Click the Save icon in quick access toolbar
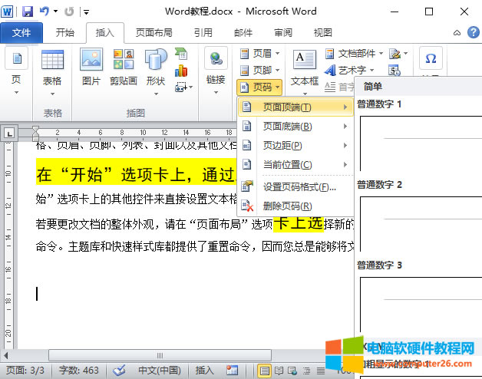Viewport: 482px width, 379px height. (x=28, y=12)
